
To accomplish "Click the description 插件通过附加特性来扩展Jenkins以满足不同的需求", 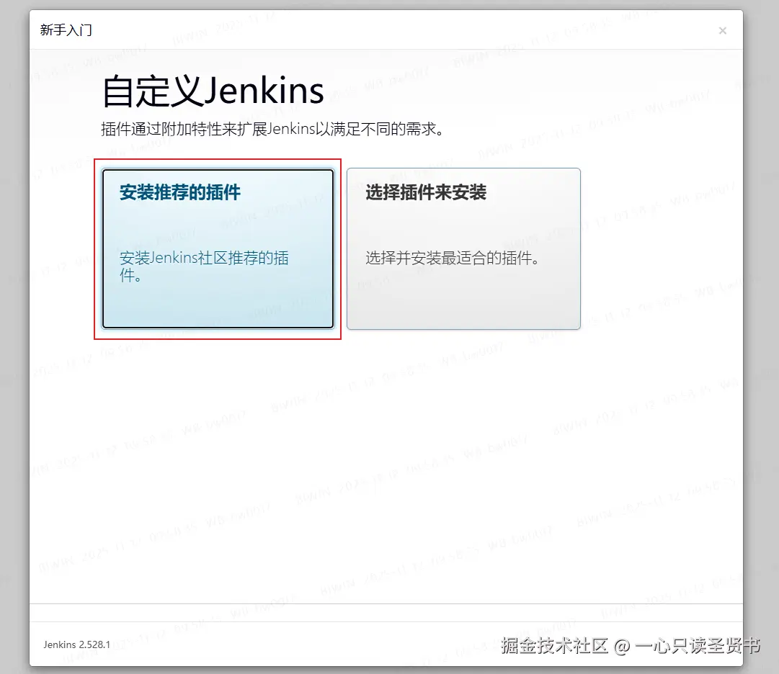I will pyautogui.click(x=272, y=129).
